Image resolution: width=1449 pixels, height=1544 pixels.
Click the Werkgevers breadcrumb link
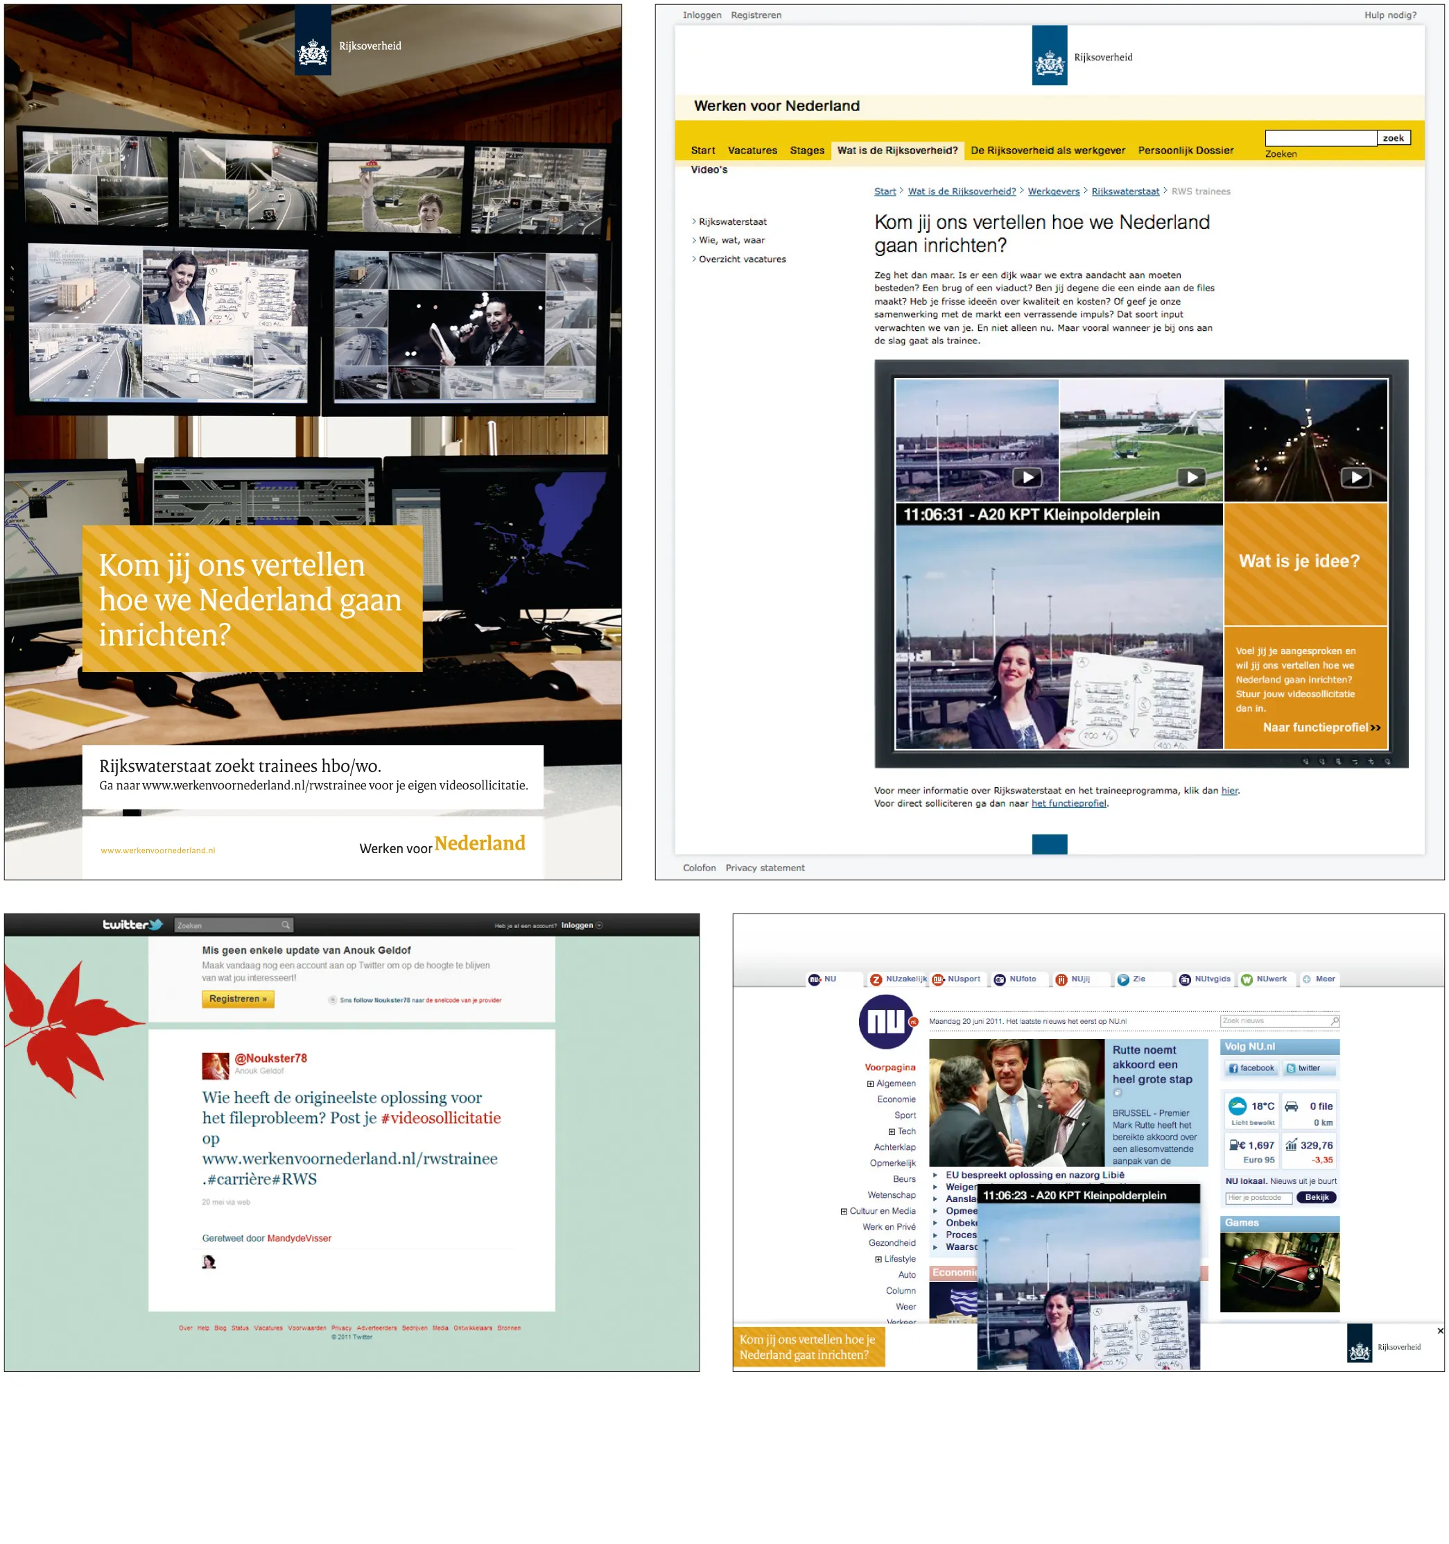pyautogui.click(x=1053, y=192)
